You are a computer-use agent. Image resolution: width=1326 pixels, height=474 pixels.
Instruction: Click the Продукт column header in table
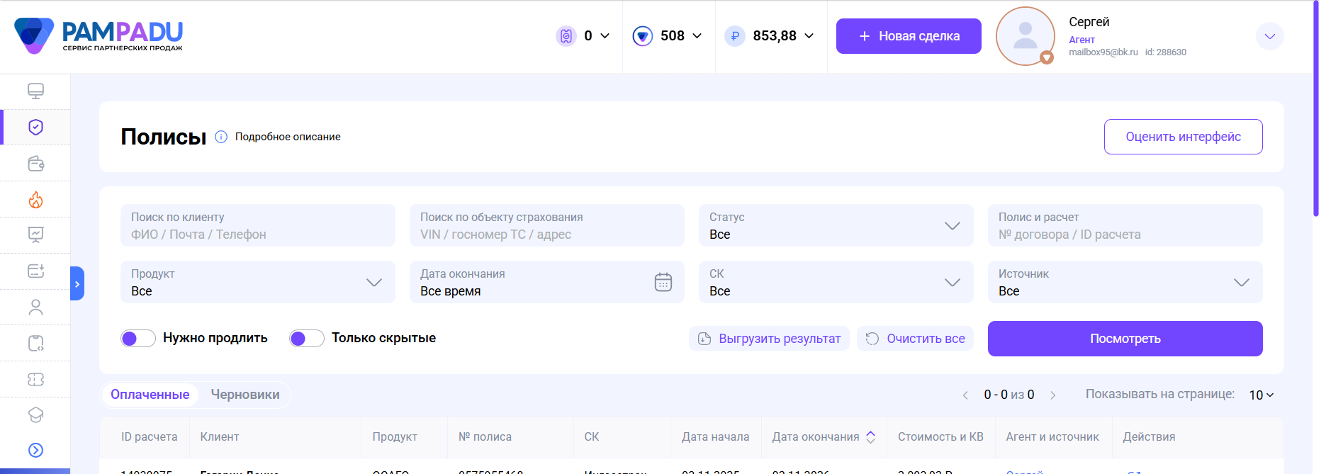pyautogui.click(x=395, y=437)
